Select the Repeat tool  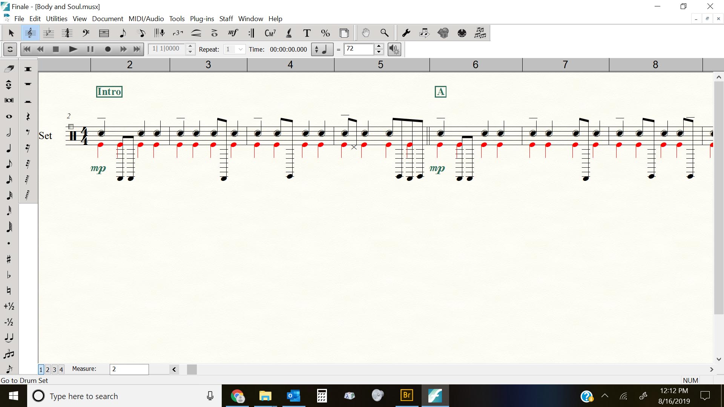(x=251, y=33)
